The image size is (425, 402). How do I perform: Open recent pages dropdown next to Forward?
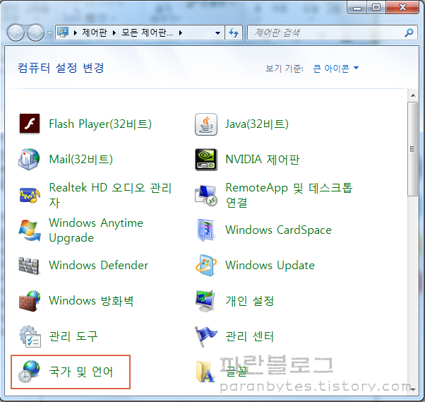(x=49, y=33)
